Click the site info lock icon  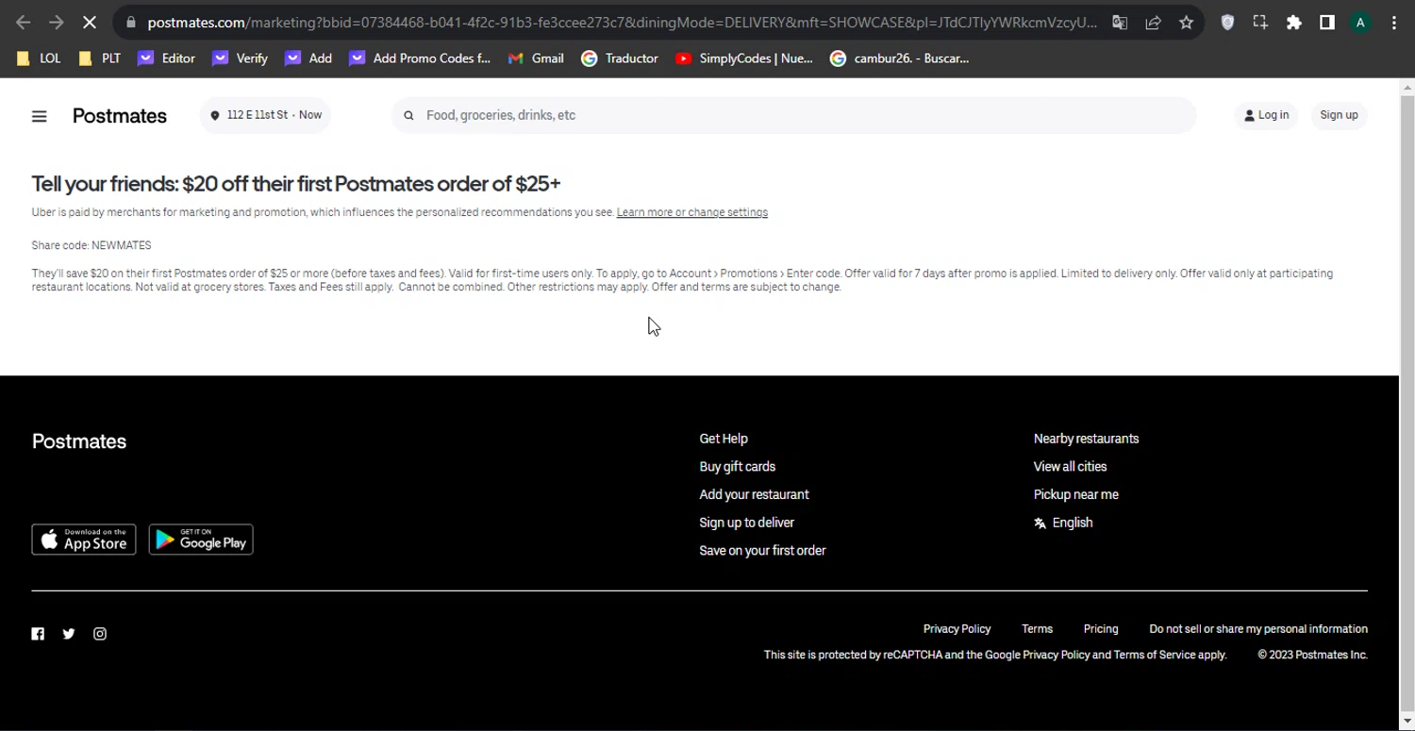pos(130,23)
